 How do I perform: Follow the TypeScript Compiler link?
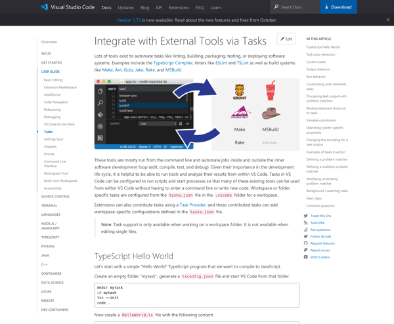tap(173, 63)
